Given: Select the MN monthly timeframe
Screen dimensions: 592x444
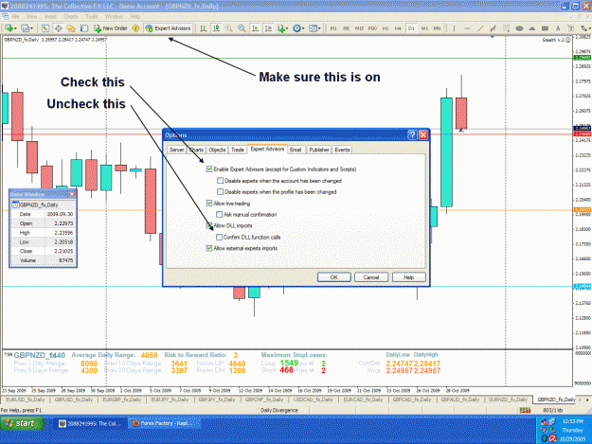Looking at the screenshot, I should click(437, 28).
